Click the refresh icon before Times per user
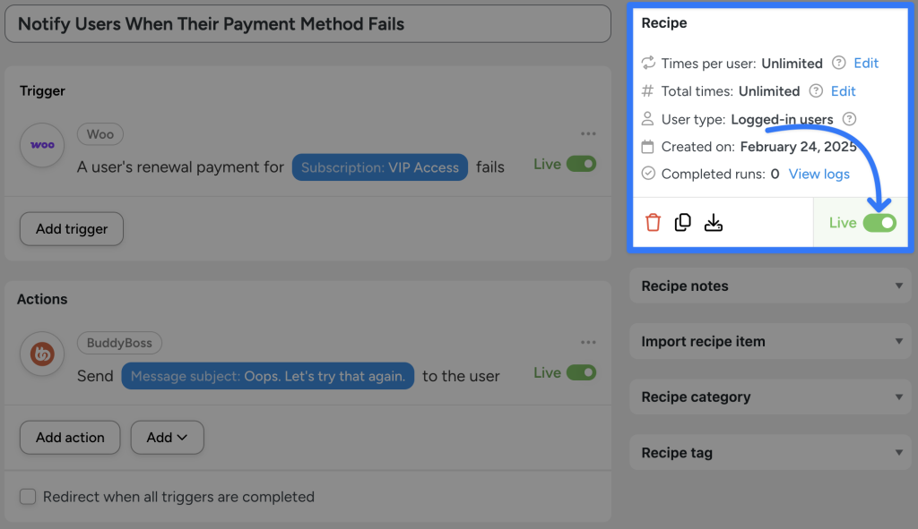This screenshot has width=918, height=529. pos(647,63)
